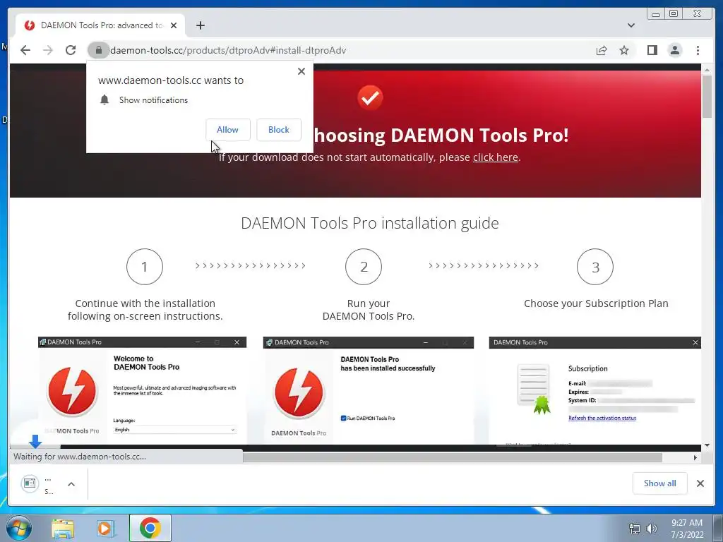Click the bell icon in notification prompt
This screenshot has height=542, width=723.
tap(104, 100)
